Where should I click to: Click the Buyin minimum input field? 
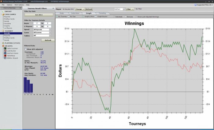coord(37,23)
